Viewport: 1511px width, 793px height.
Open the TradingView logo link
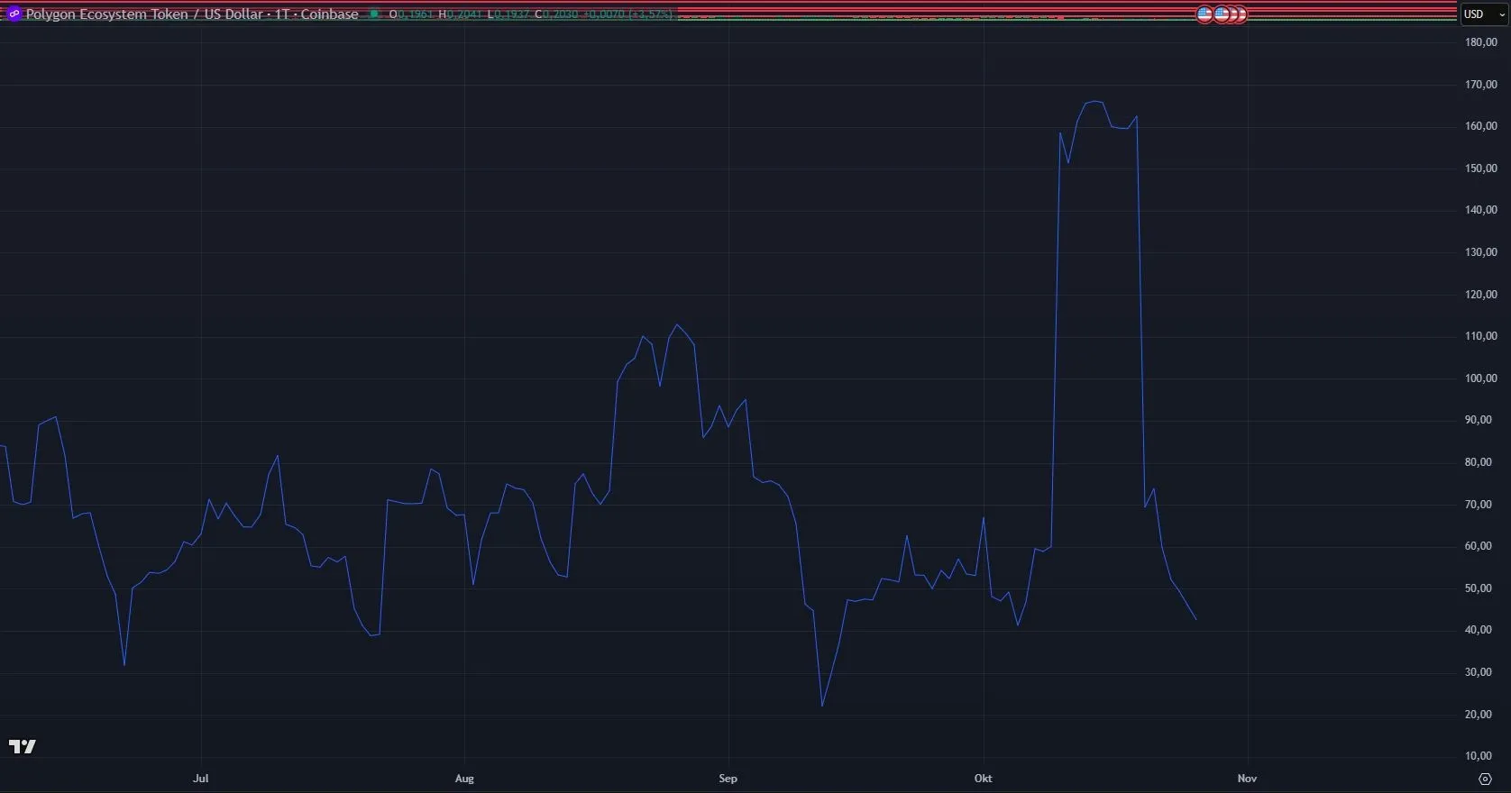23,746
